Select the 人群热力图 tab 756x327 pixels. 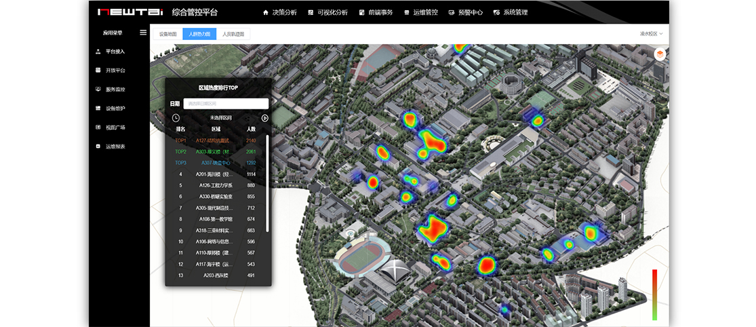(x=199, y=34)
